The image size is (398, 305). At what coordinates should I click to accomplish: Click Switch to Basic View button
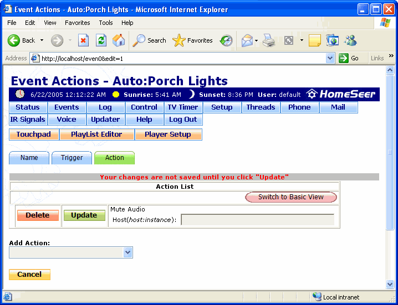(291, 197)
